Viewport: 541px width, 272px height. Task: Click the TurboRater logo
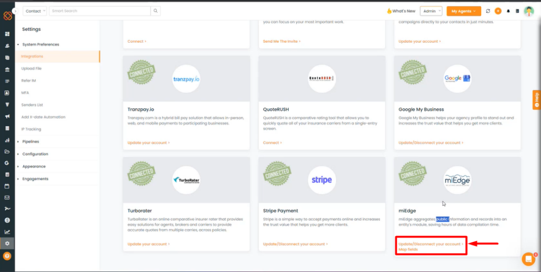pos(186,180)
